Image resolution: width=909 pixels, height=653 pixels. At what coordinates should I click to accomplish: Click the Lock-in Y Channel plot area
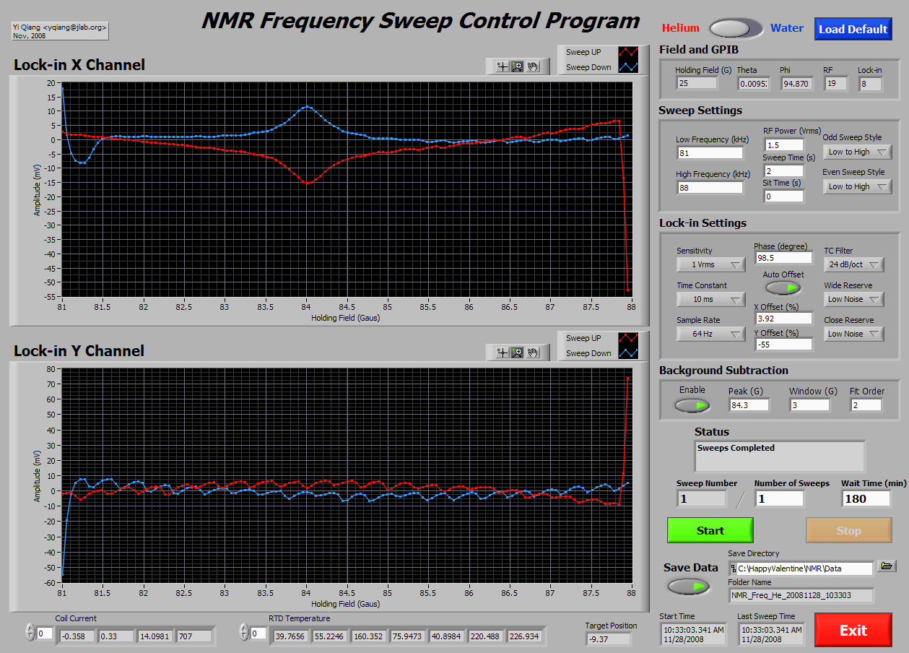(347, 475)
